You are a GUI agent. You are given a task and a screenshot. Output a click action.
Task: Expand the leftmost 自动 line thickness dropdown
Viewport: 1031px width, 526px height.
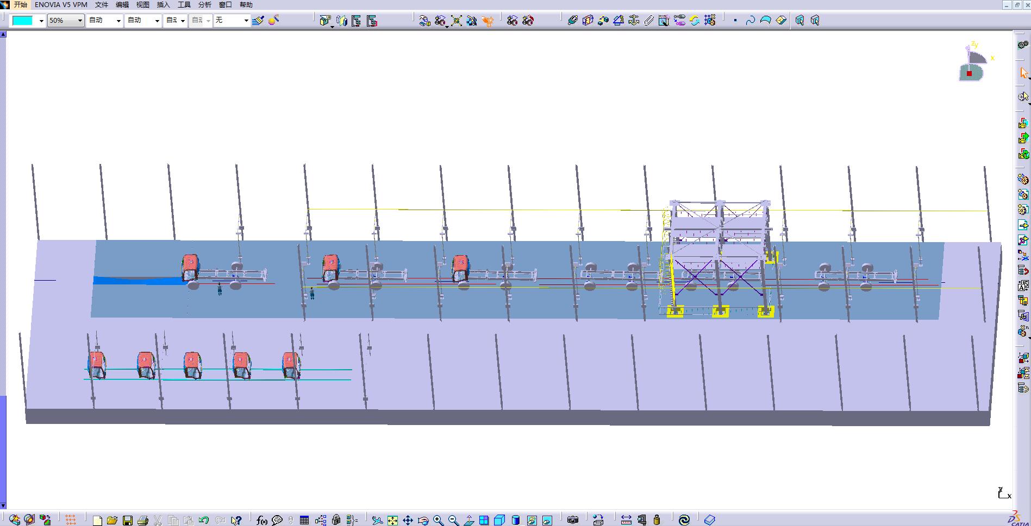118,21
